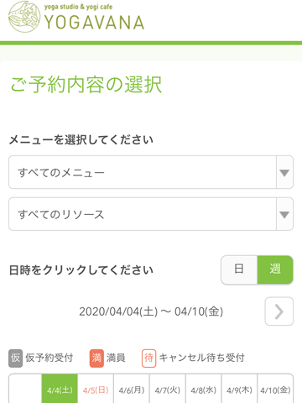
Task: Click the arrow on すべてのリソース selector
Action: (x=284, y=215)
